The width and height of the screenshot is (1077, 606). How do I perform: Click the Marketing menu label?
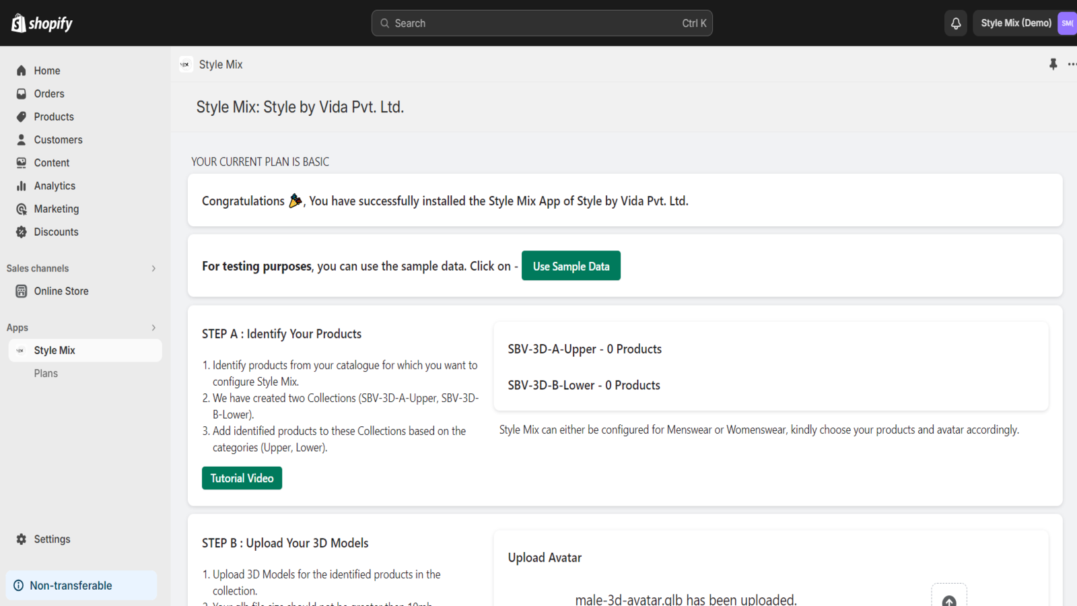pos(57,209)
